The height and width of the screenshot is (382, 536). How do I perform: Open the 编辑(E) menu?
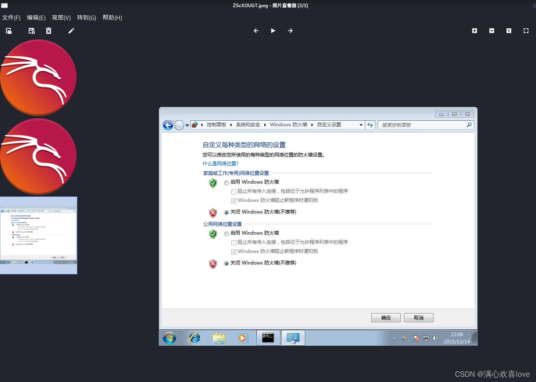(36, 18)
